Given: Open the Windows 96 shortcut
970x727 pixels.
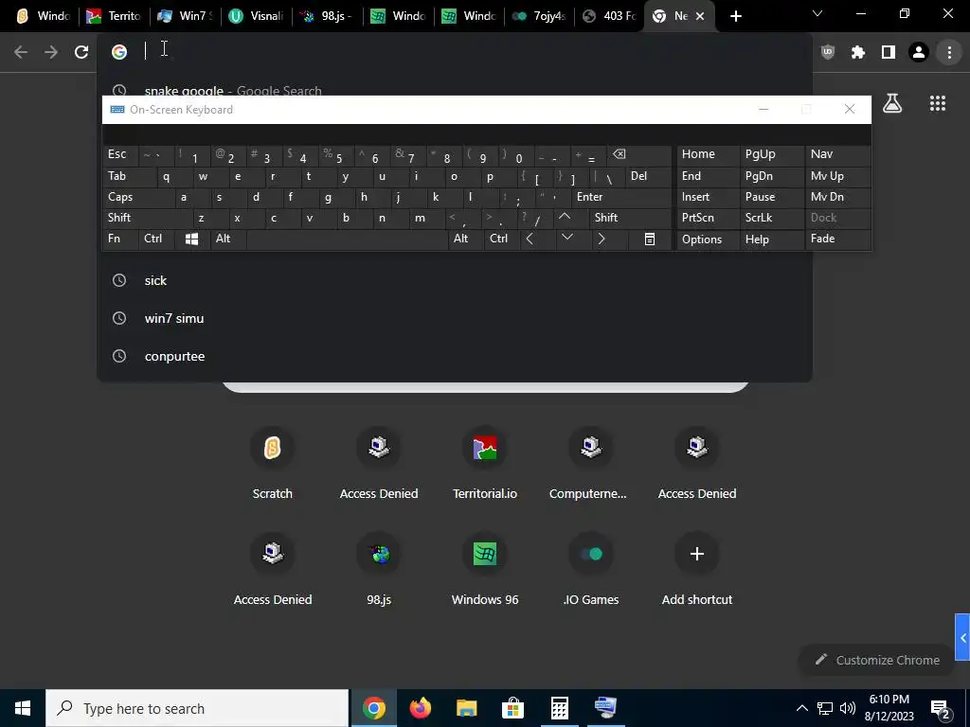Looking at the screenshot, I should [x=485, y=569].
